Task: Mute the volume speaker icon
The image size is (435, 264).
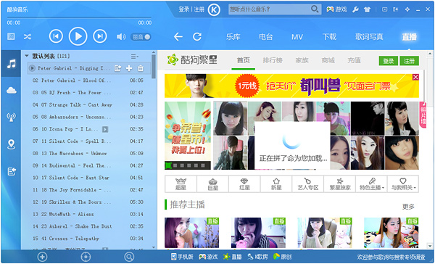Action: (x=121, y=37)
